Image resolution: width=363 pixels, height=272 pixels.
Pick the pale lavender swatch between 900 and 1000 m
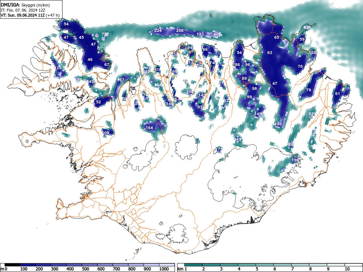[x=151, y=265]
